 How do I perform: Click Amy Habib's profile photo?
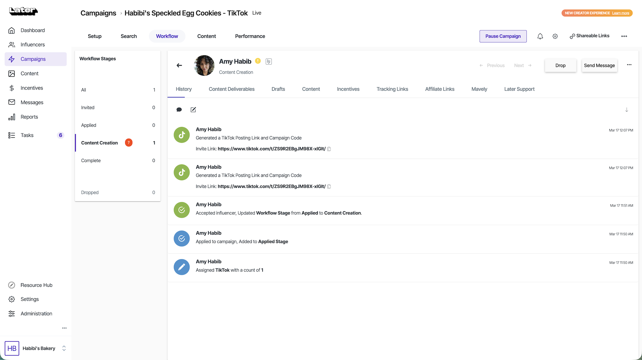pos(204,65)
